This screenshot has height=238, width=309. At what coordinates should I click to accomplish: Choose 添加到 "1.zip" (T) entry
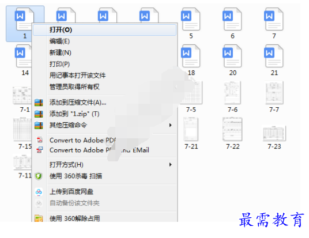(x=105, y=114)
